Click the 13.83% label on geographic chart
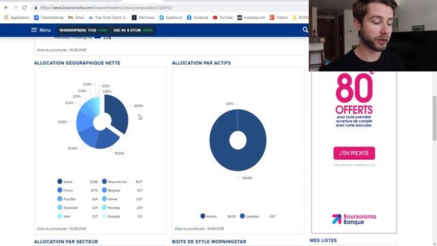The width and height of the screenshot is (437, 246). pyautogui.click(x=62, y=122)
